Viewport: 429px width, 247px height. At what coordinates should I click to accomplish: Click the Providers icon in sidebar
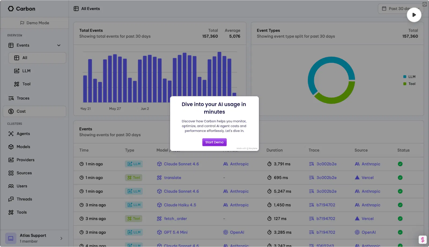click(11, 160)
